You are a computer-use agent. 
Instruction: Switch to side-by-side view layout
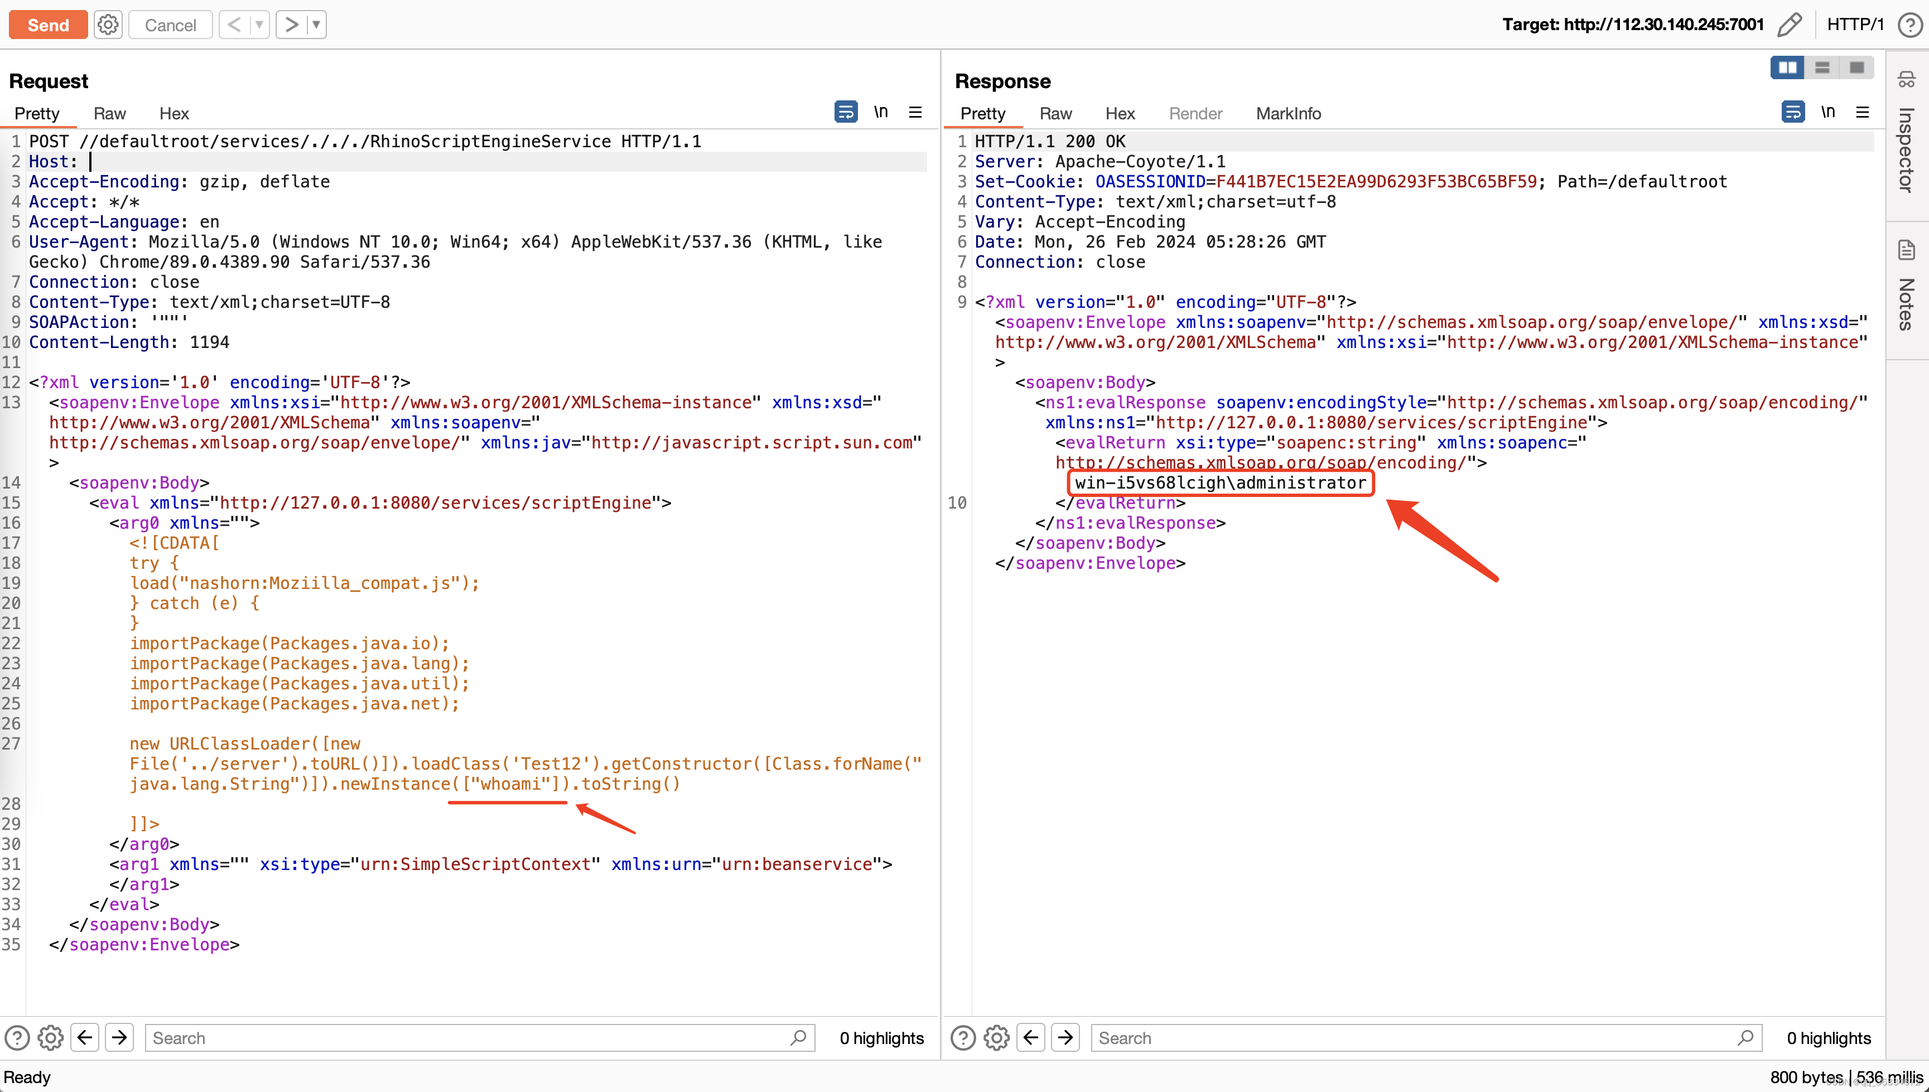click(1787, 67)
